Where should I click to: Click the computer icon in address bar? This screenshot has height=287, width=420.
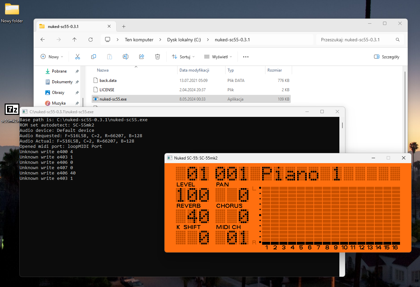[108, 40]
